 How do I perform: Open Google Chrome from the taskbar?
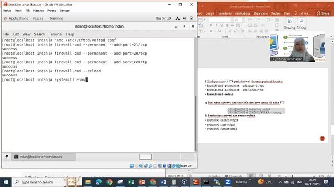coord(110,182)
